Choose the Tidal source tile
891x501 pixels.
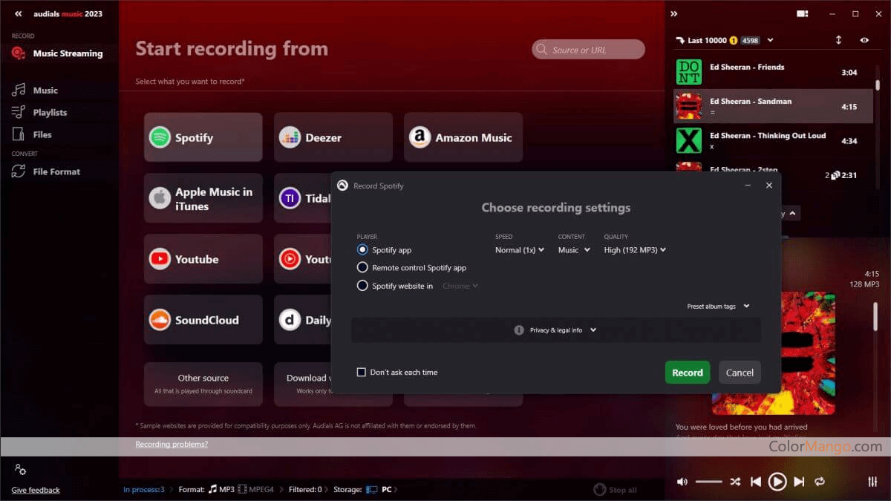303,198
